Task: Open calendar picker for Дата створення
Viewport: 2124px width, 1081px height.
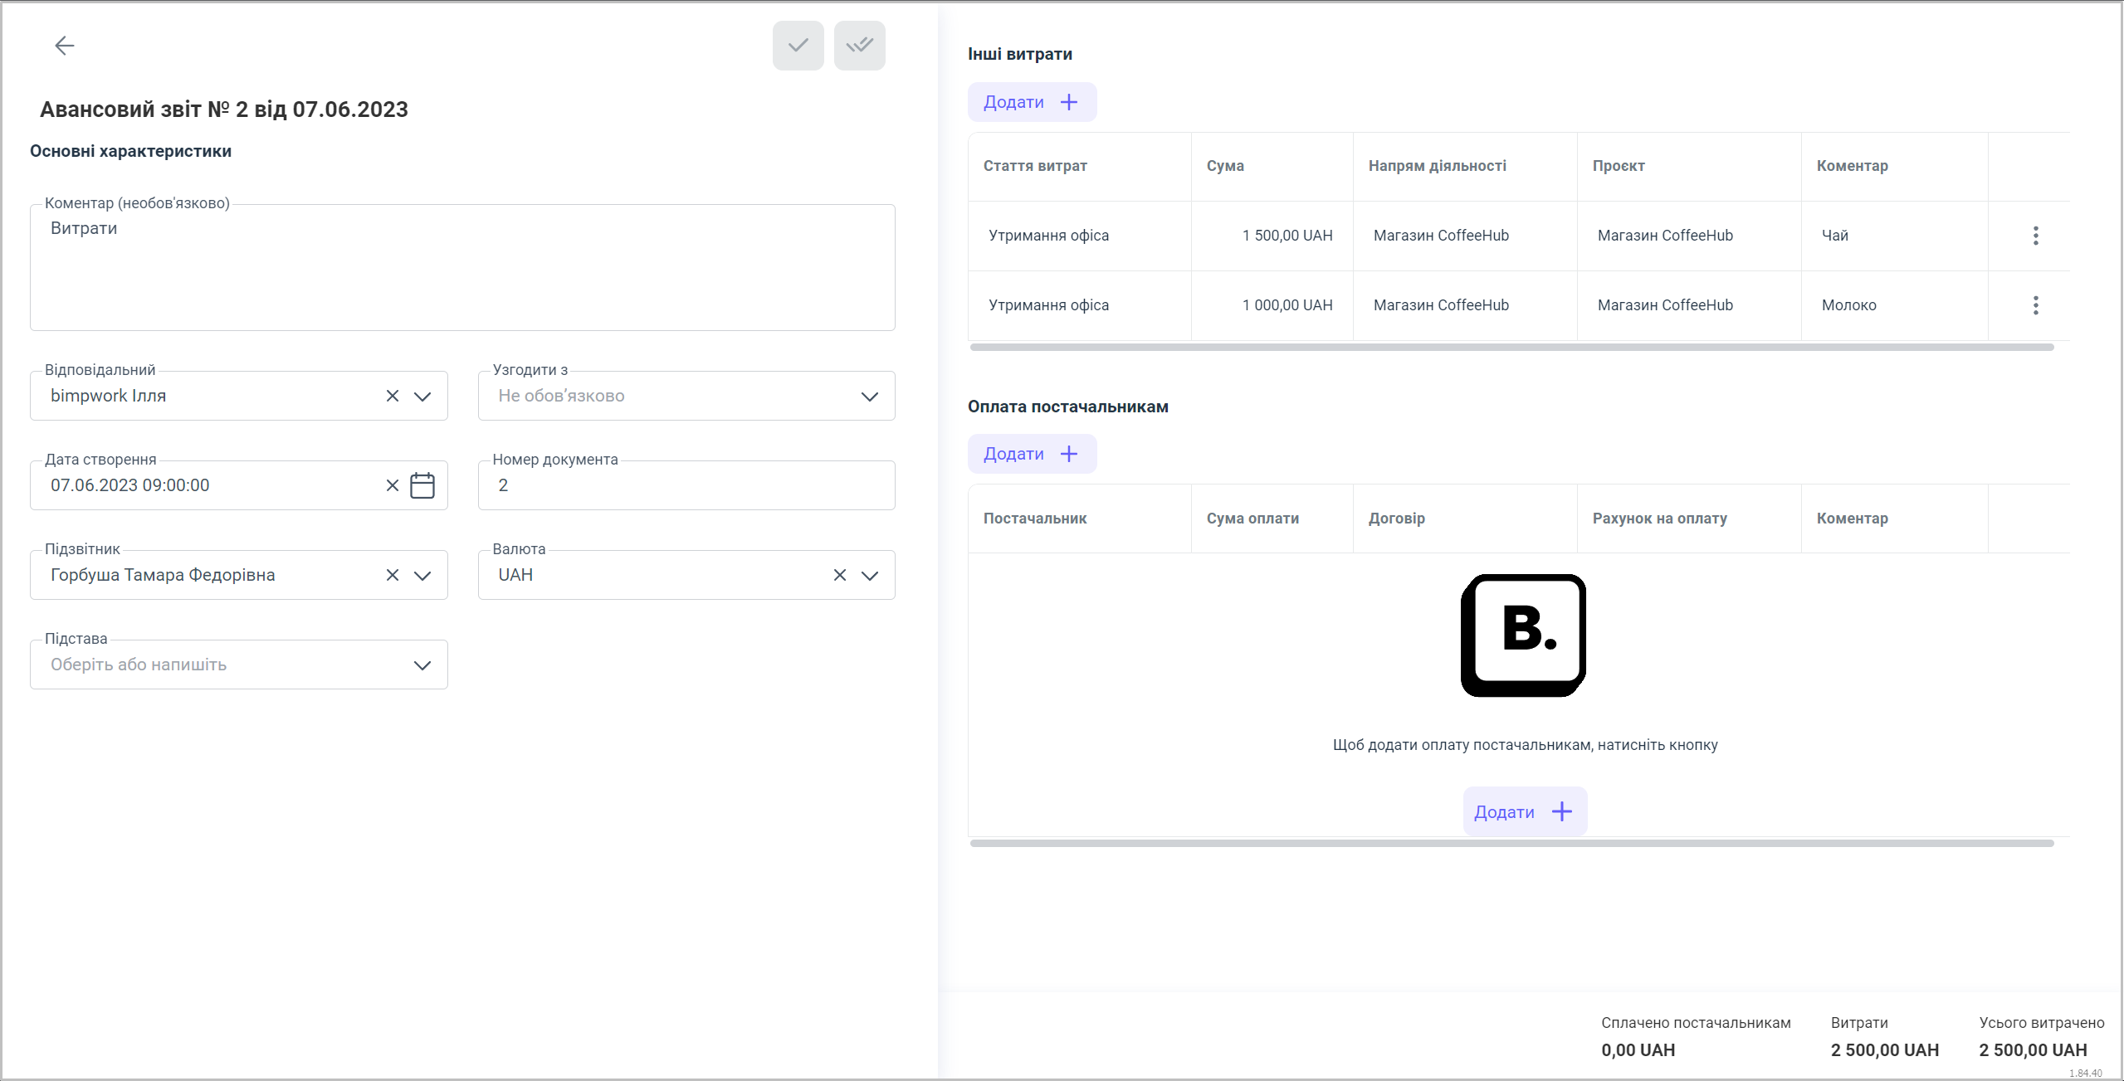Action: (422, 485)
